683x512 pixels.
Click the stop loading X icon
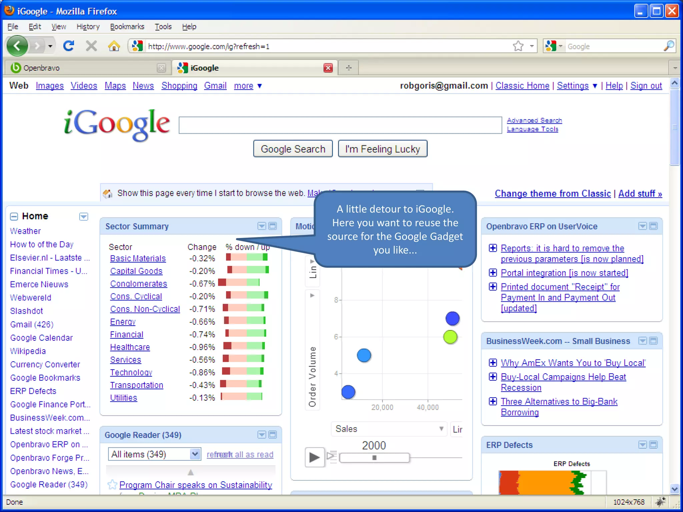click(91, 46)
